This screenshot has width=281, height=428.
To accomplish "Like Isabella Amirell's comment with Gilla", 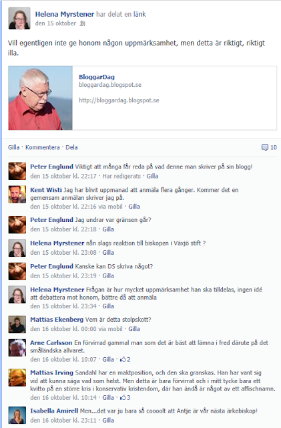I will (108, 421).
